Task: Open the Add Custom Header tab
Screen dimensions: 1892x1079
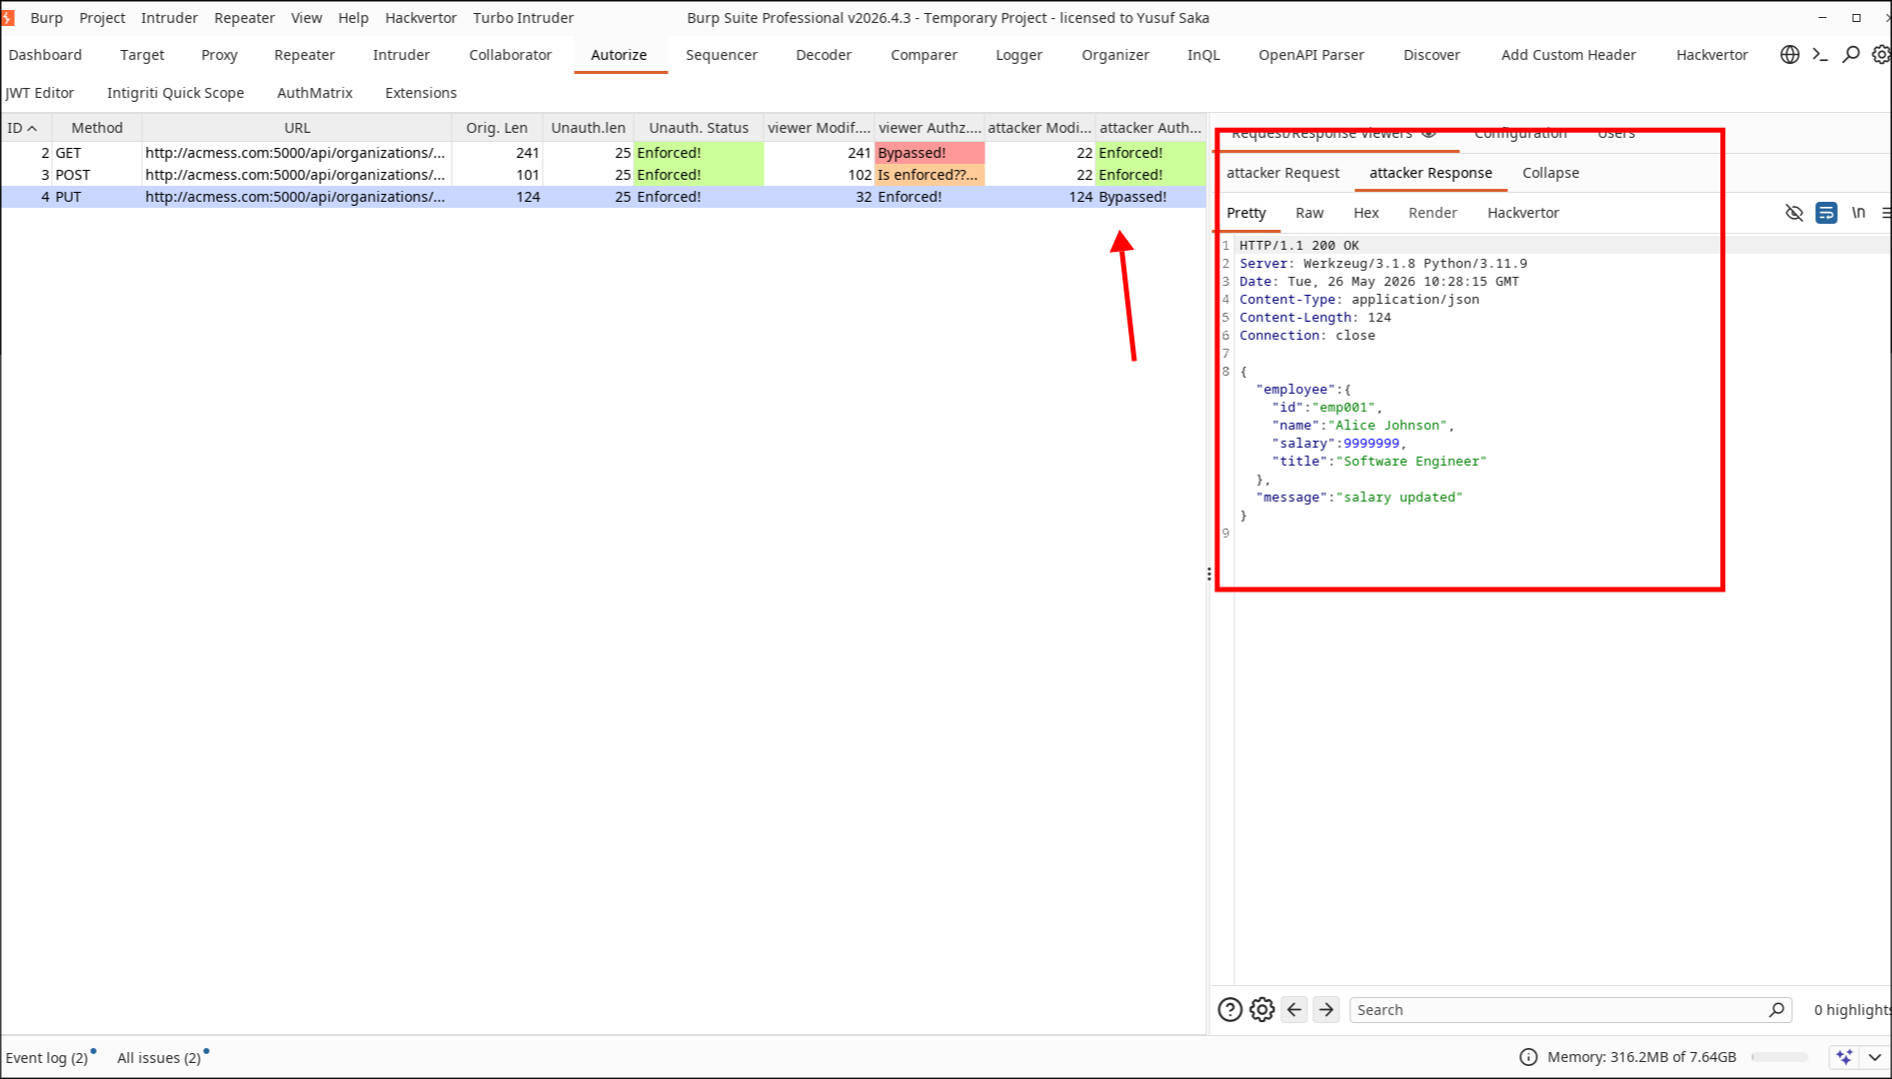Action: pyautogui.click(x=1568, y=55)
